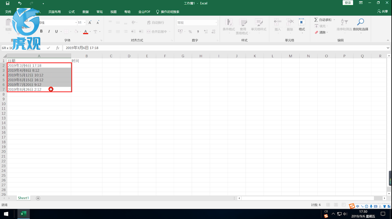Open the font size dropdown
This screenshot has height=219, width=392.
pyautogui.click(x=85, y=23)
